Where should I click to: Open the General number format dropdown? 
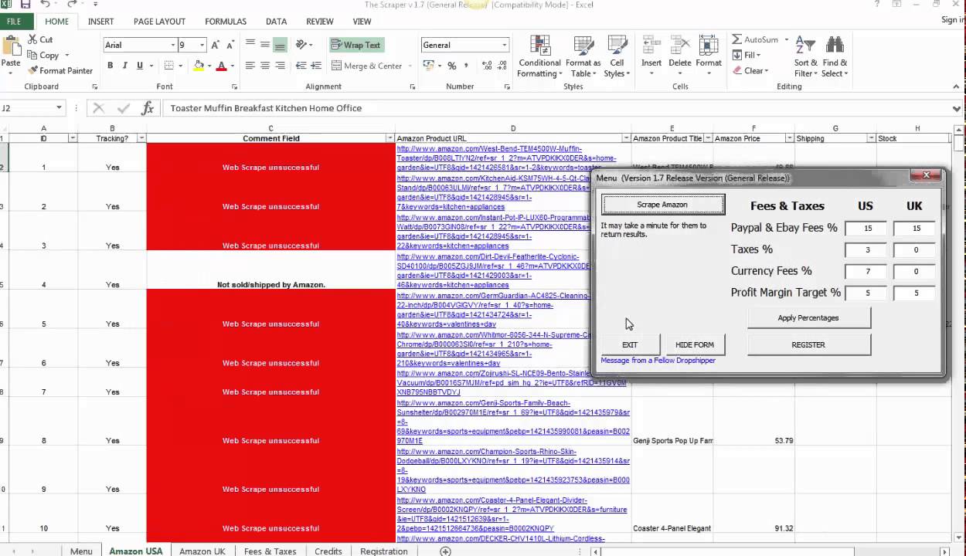[x=505, y=45]
